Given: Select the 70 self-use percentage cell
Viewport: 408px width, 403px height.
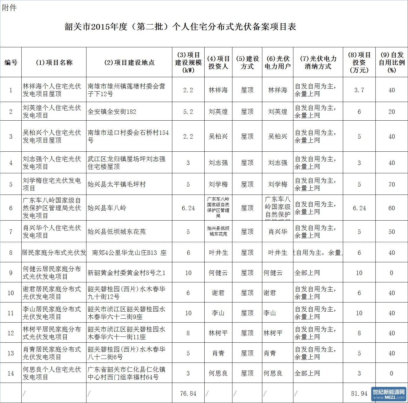Looking at the screenshot, I should [391, 184].
